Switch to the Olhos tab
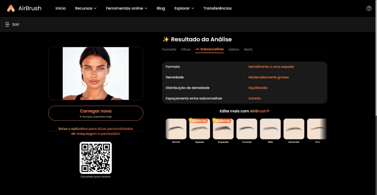The width and height of the screenshot is (377, 195). [x=185, y=50]
